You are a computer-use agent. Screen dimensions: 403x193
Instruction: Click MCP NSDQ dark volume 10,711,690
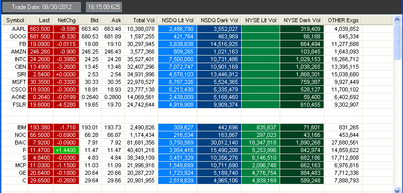point(219,165)
